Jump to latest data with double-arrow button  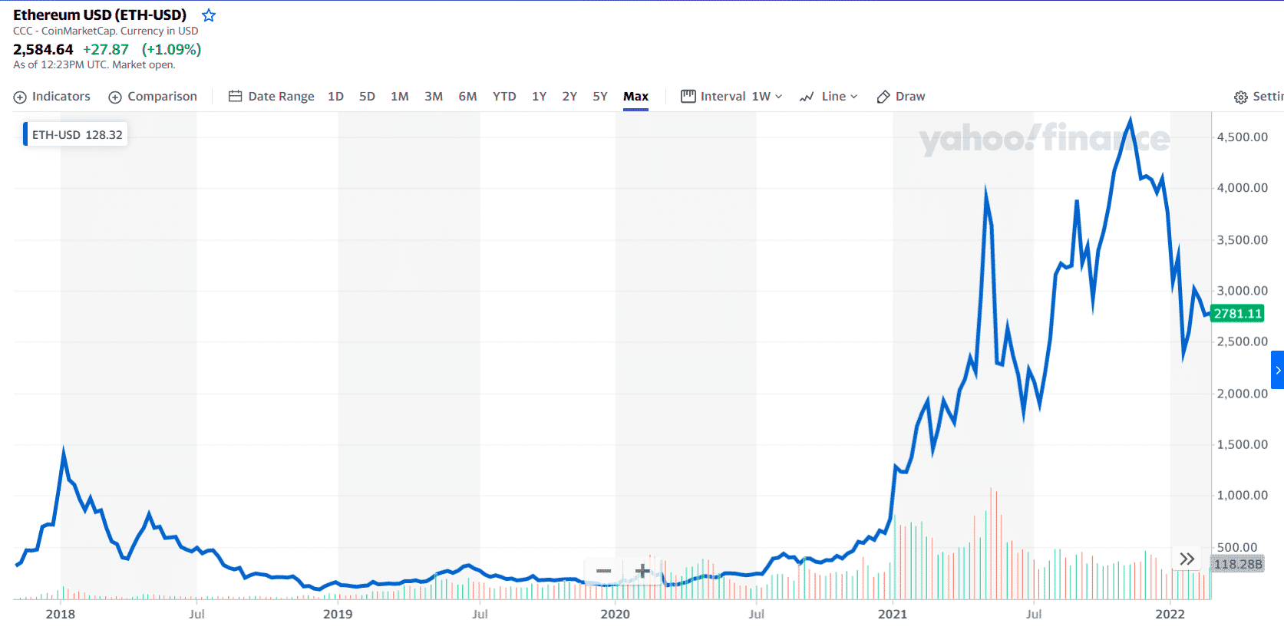(1187, 559)
